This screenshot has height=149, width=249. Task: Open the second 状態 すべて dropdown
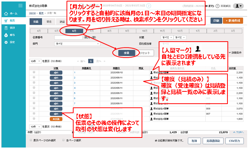180,38
